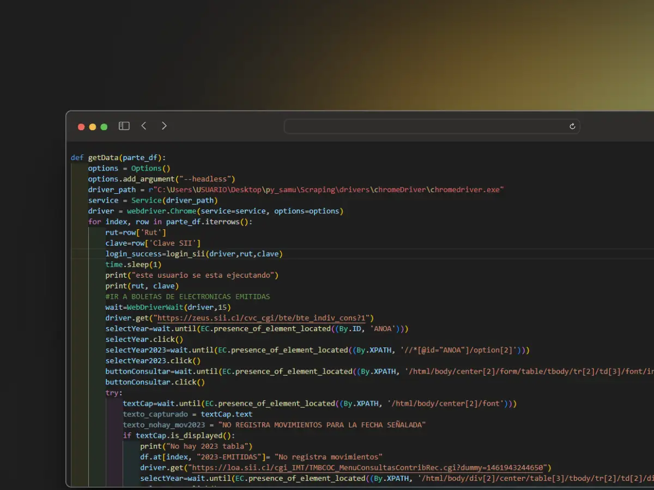Click the selectYear2023.click() line
654x490 pixels.
pos(153,360)
